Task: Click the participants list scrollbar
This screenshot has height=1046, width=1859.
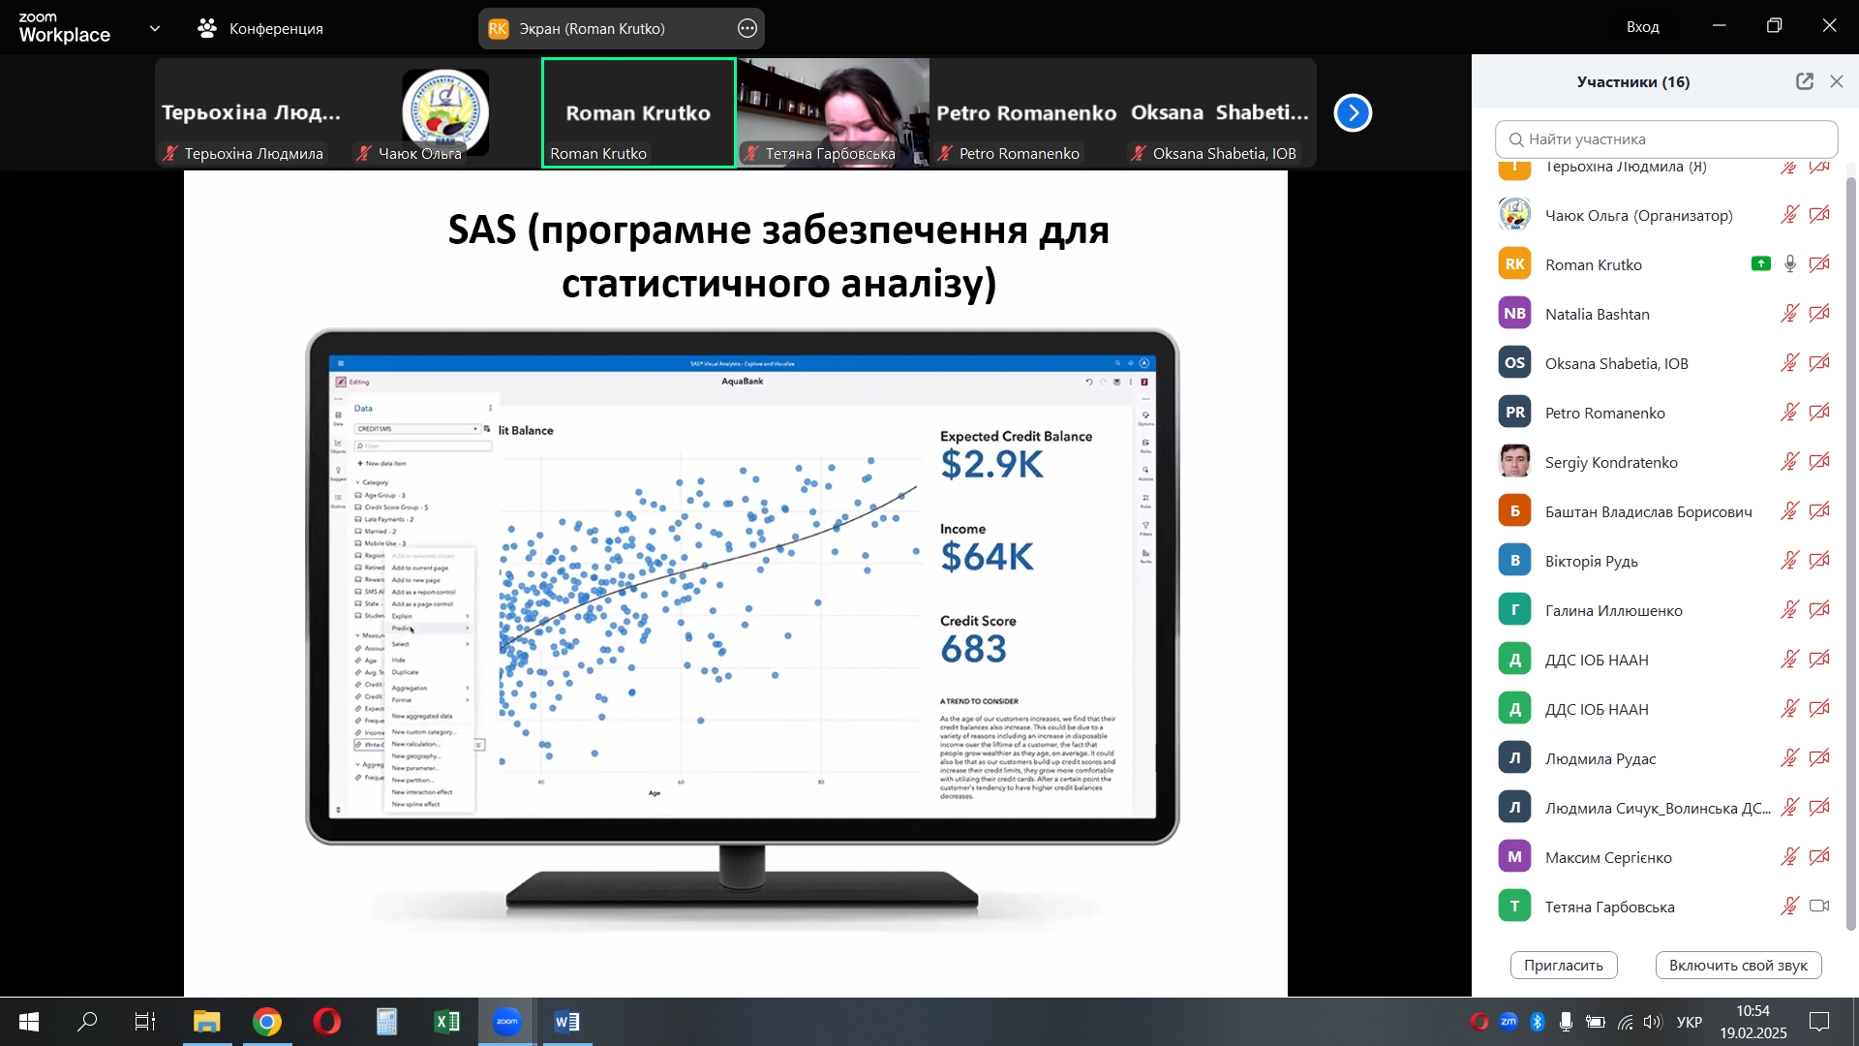Action: click(1851, 552)
